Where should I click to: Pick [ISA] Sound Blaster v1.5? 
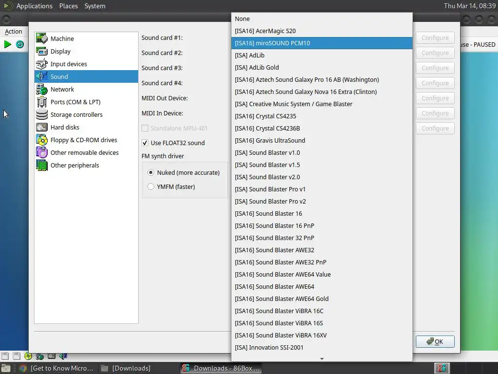click(322, 165)
